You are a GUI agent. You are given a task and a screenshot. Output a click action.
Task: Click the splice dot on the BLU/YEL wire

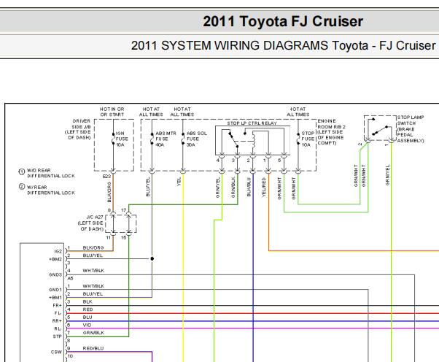click(x=152, y=258)
